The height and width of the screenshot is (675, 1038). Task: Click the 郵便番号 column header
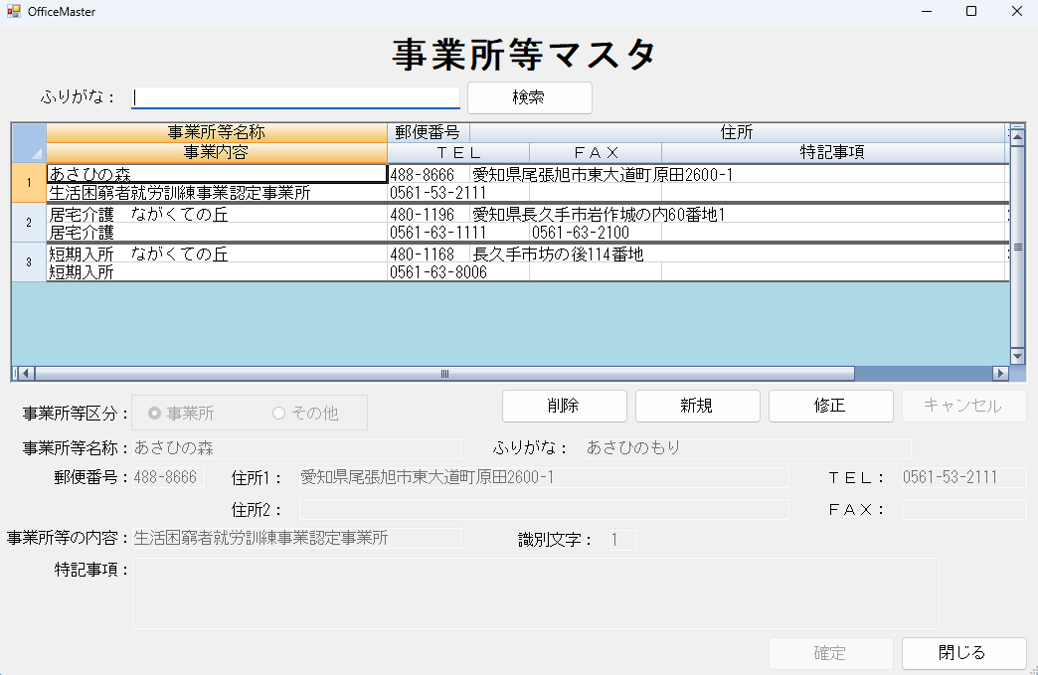pos(428,132)
